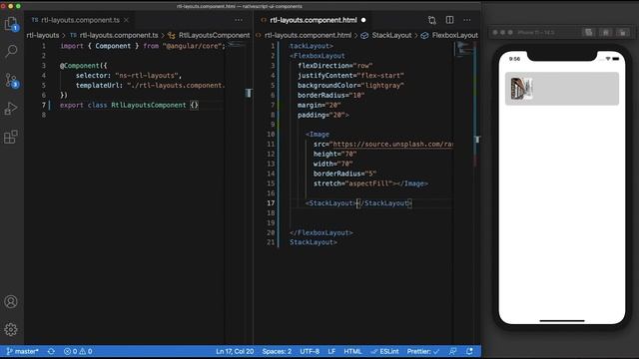
Task: Open the Run and Debug view
Action: (11, 109)
